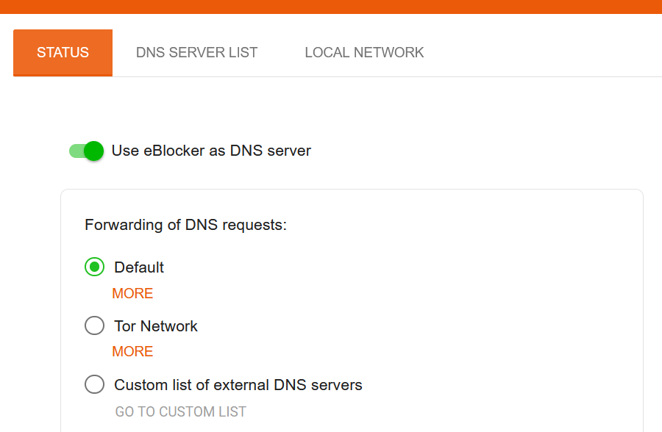Follow the GO TO CUSTOM LIST link
The width and height of the screenshot is (662, 432).
pyautogui.click(x=181, y=411)
